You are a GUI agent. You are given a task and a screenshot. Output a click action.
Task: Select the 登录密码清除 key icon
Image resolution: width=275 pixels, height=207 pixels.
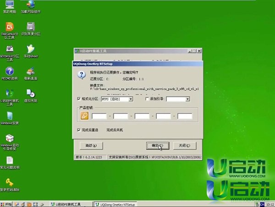(x=10, y=185)
